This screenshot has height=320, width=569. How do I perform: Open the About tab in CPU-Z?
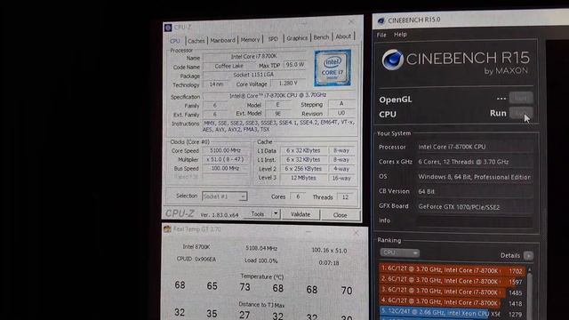click(x=343, y=36)
